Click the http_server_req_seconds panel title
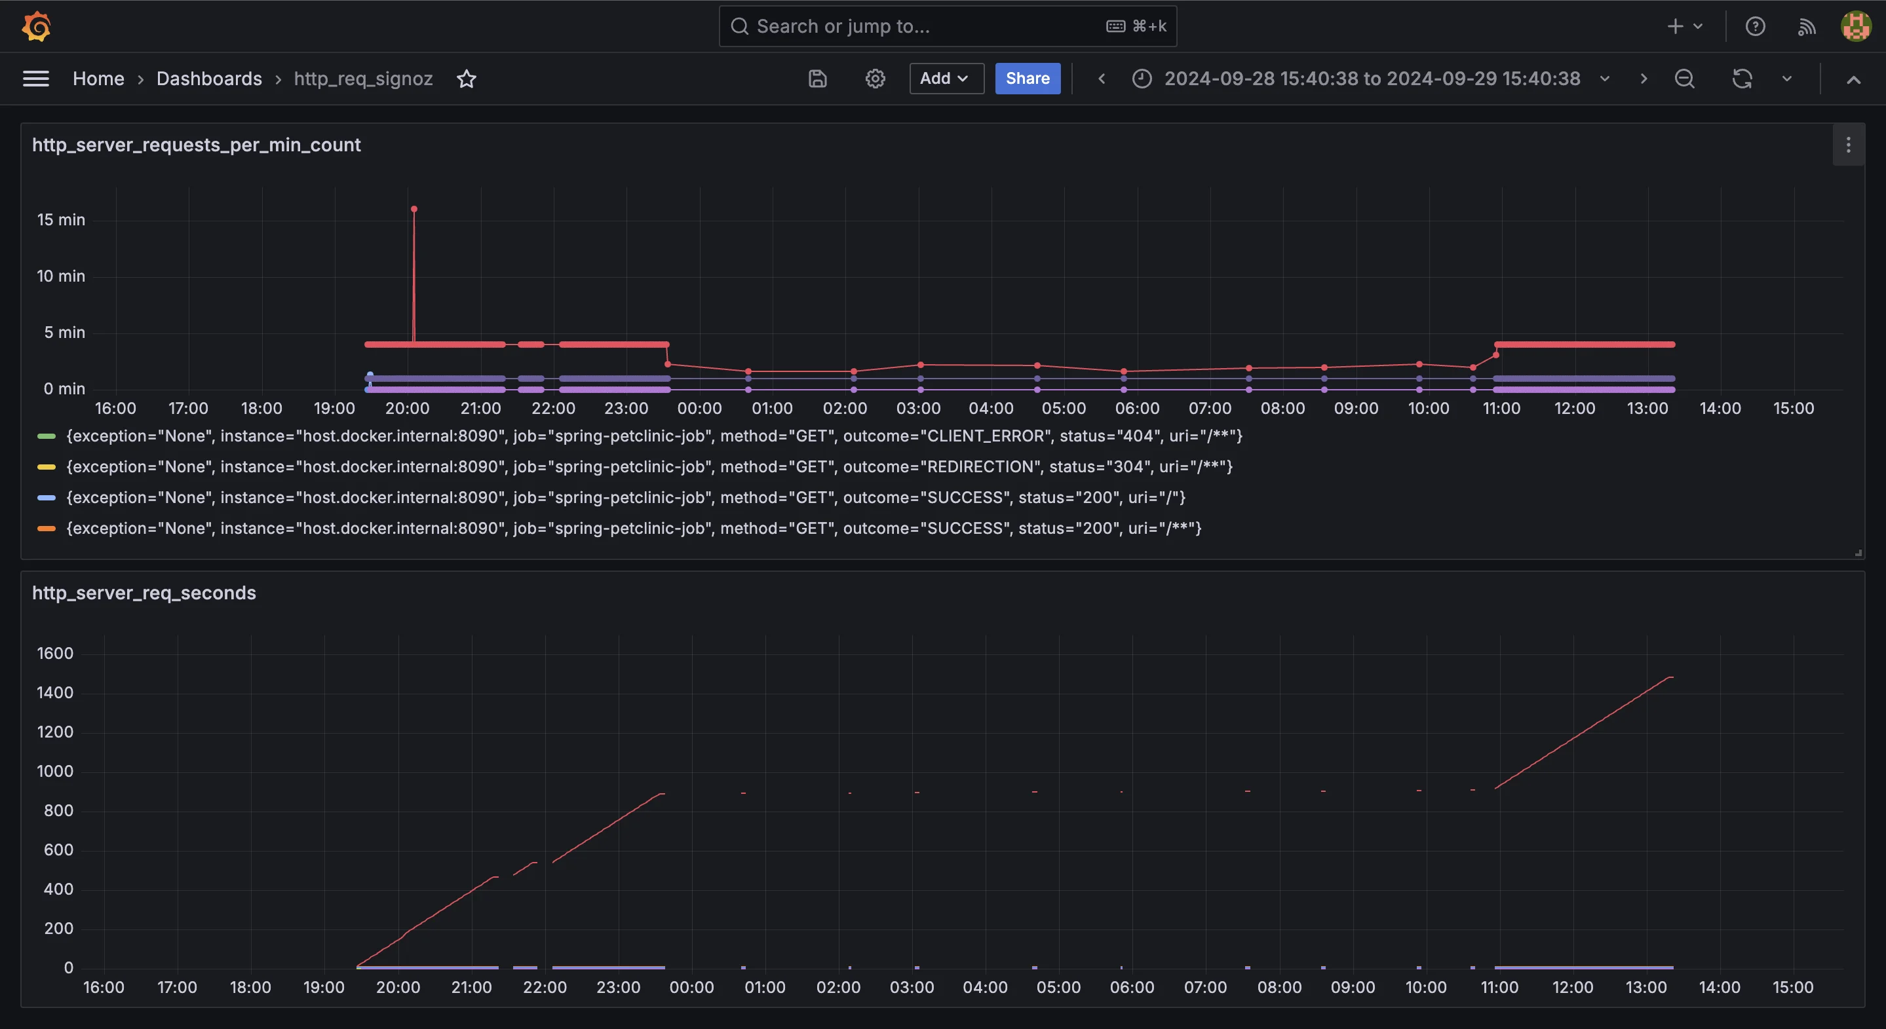 click(144, 593)
